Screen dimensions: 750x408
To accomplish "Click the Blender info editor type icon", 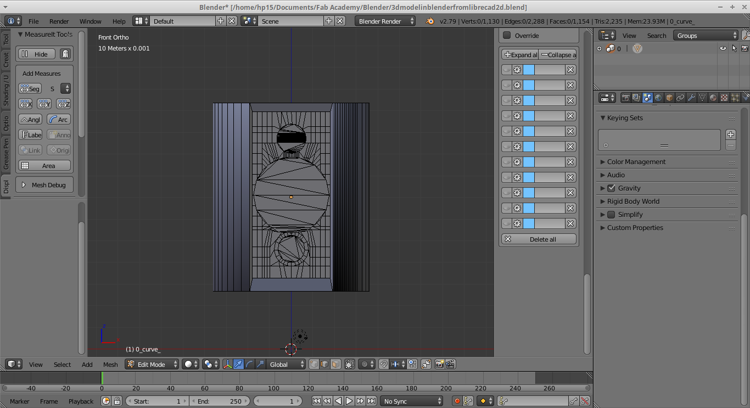I will pyautogui.click(x=13, y=21).
